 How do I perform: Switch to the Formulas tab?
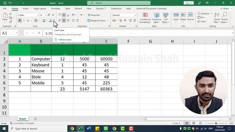[x=55, y=8]
